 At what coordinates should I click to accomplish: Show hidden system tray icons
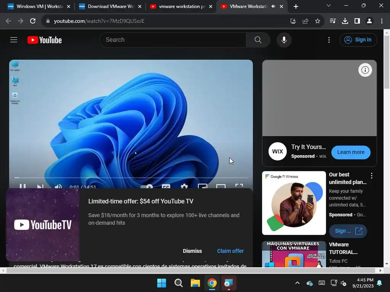pyautogui.click(x=297, y=283)
